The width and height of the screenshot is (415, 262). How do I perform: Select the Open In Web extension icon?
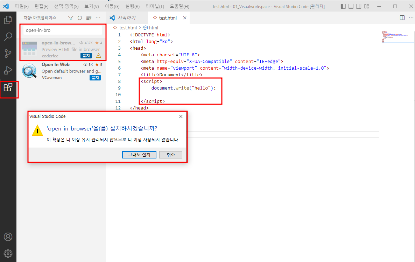pos(29,71)
